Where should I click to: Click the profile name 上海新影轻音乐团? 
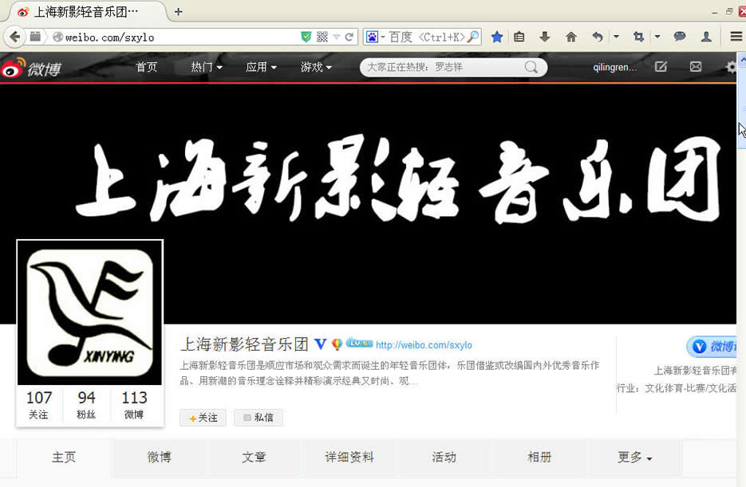coord(244,344)
